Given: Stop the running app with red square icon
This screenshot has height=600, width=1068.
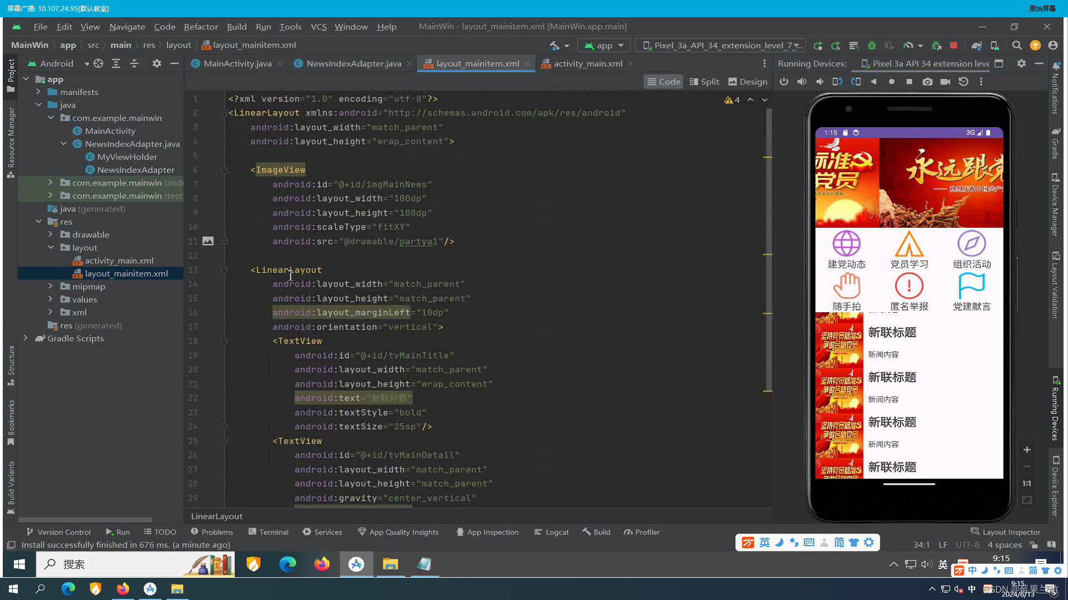Looking at the screenshot, I should [952, 46].
